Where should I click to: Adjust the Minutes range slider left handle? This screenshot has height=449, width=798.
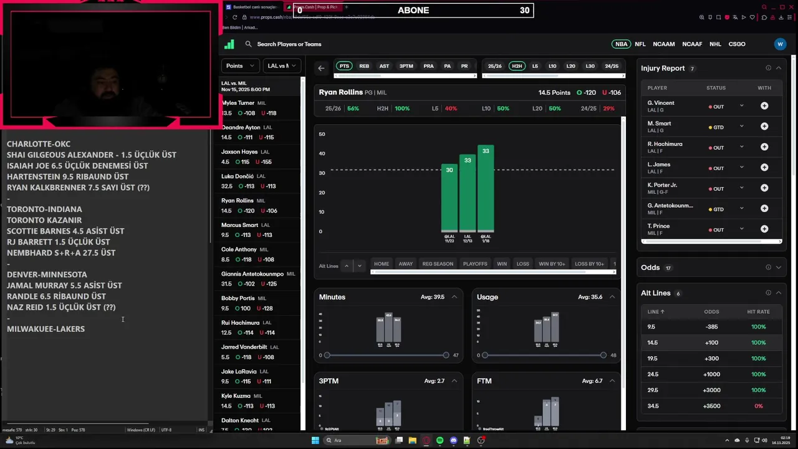327,355
